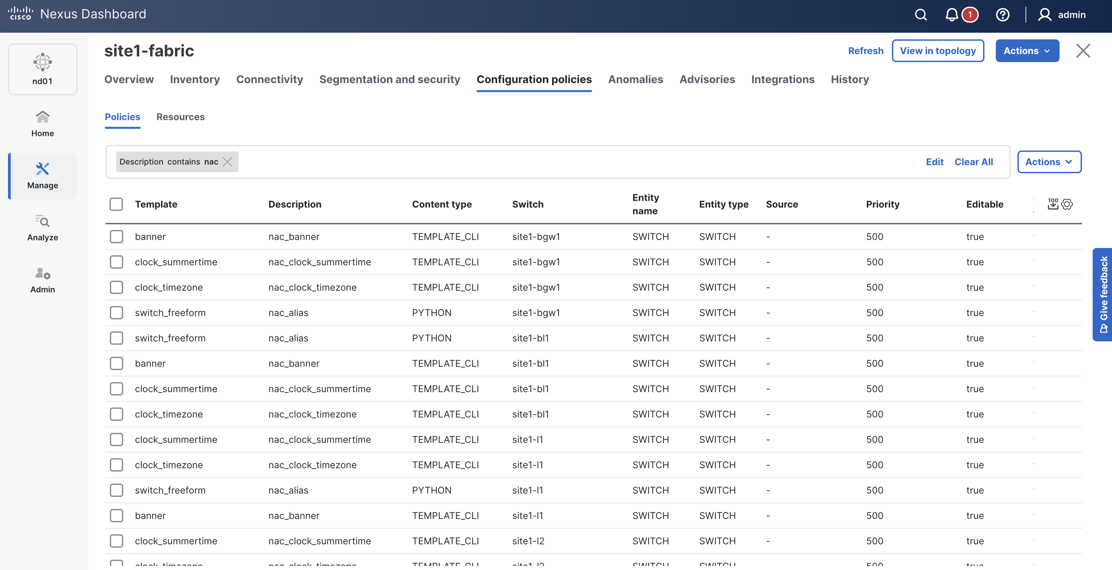The height and width of the screenshot is (570, 1112).
Task: Open the policies table Actions dropdown
Action: pyautogui.click(x=1049, y=162)
